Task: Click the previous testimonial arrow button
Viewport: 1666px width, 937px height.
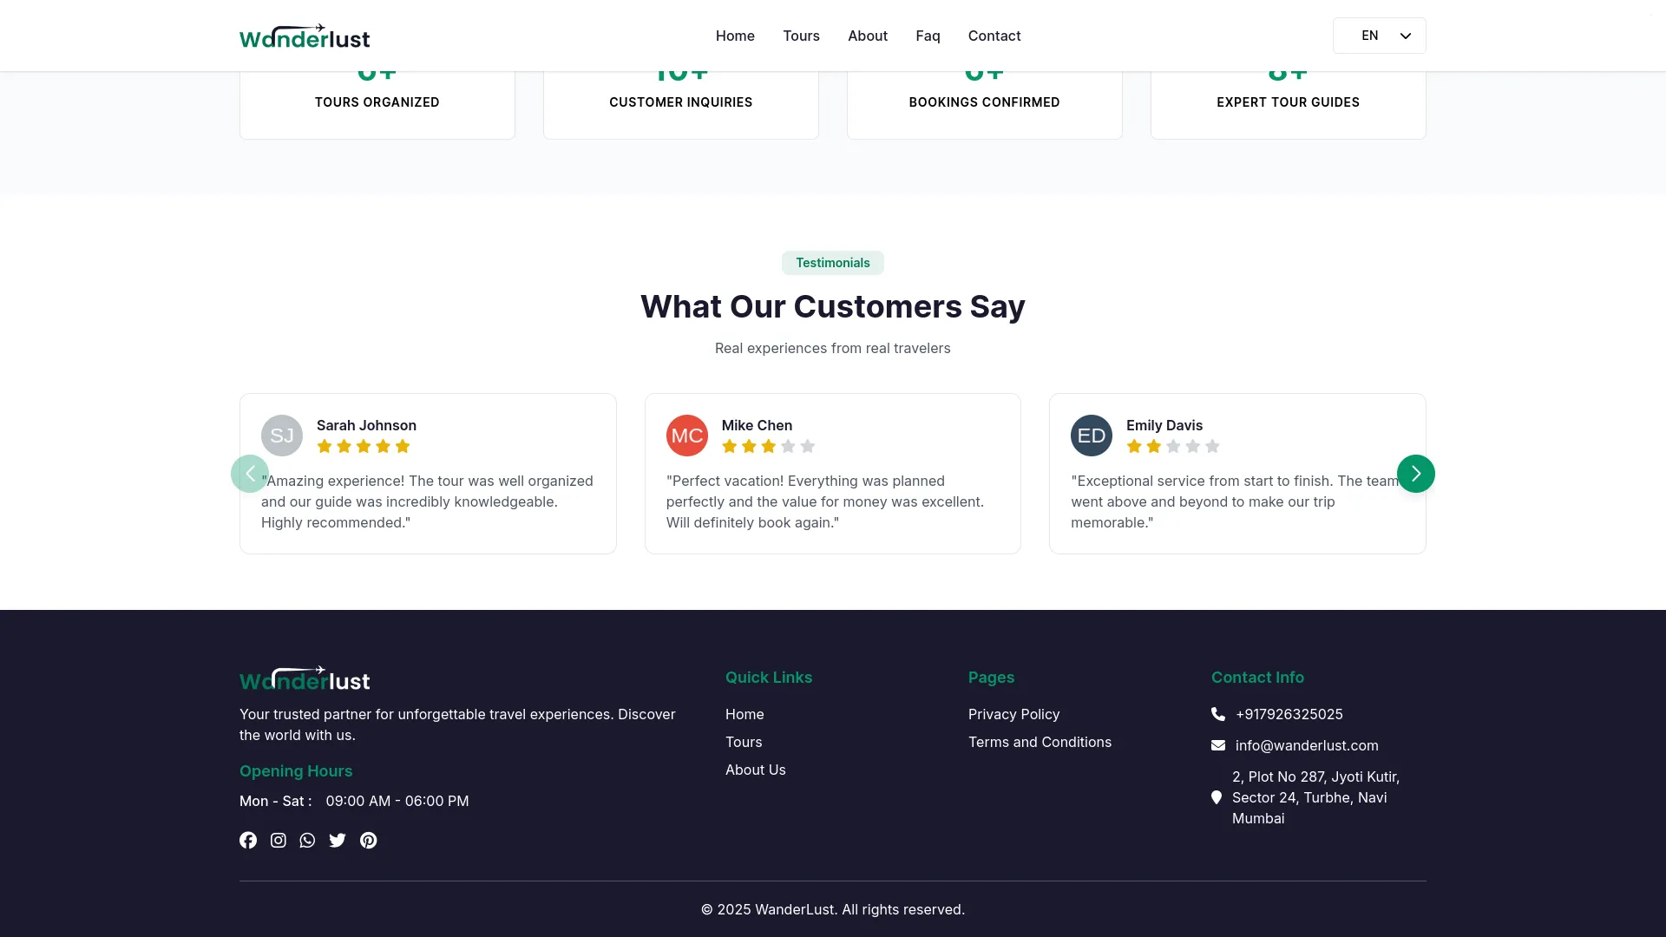Action: coord(250,474)
